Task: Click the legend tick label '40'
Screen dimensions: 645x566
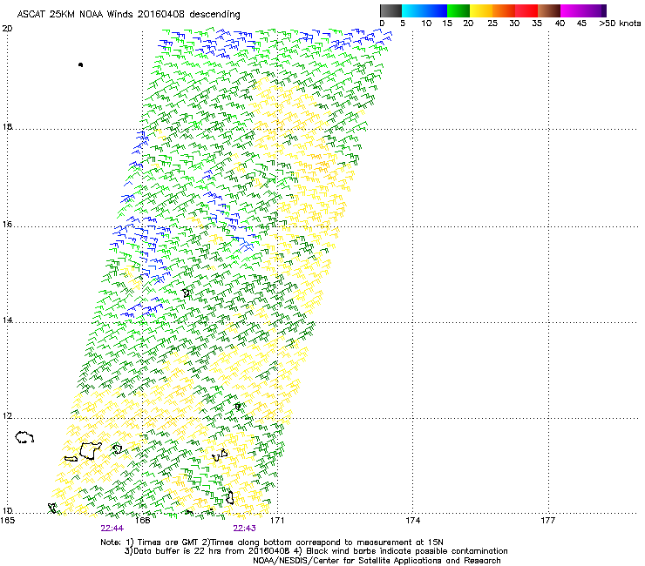Action: pyautogui.click(x=560, y=24)
